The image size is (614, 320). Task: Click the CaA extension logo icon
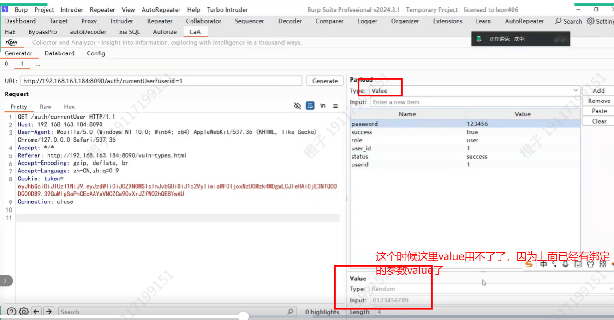[11, 42]
